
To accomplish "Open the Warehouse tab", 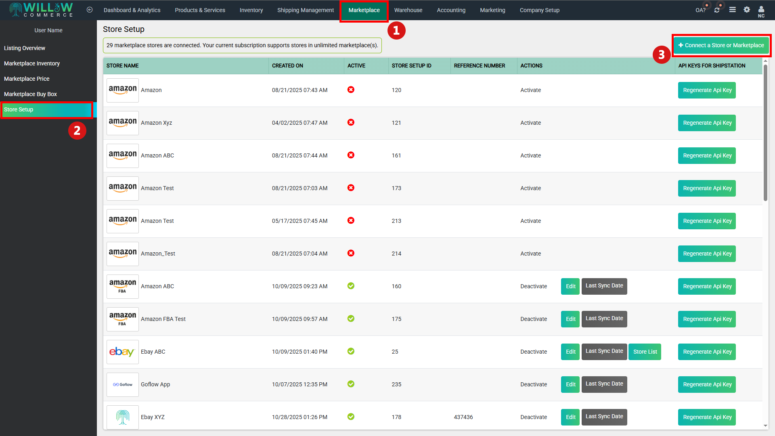I will pyautogui.click(x=408, y=10).
